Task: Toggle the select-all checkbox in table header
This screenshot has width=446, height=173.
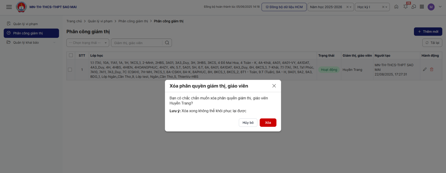Action: (x=71, y=55)
